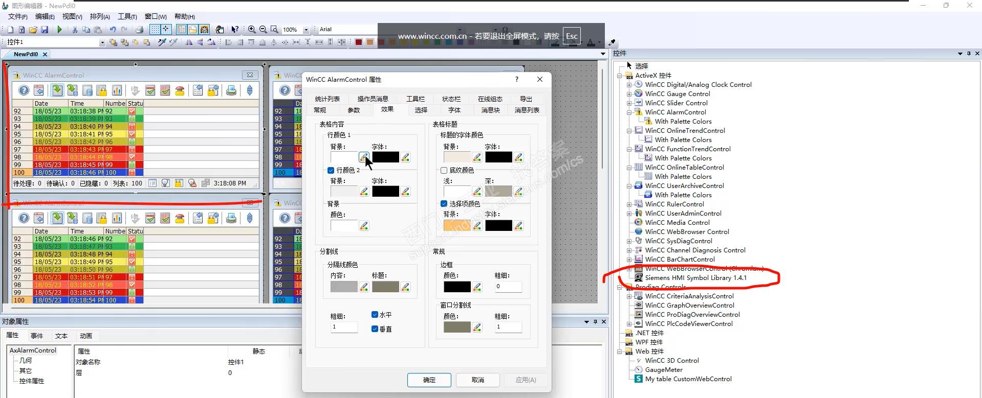The image size is (982, 398).
Task: Collapse the Web 控件 tree node
Action: 620,352
